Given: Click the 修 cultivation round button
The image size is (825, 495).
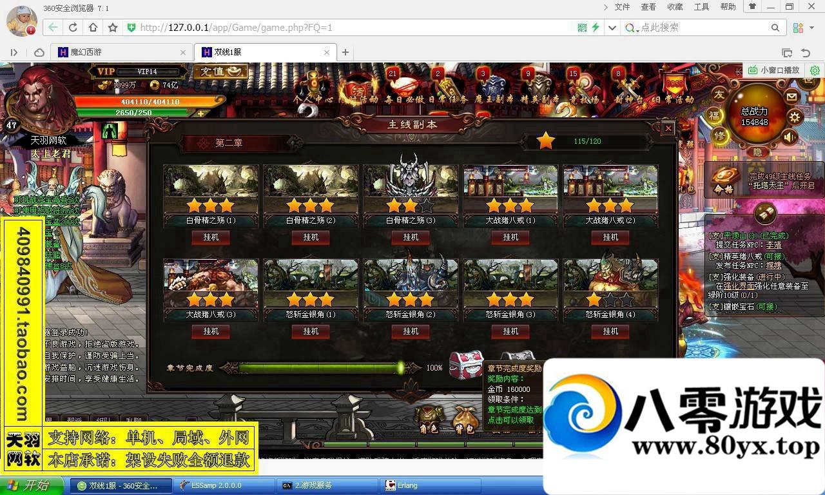Looking at the screenshot, I should [721, 136].
